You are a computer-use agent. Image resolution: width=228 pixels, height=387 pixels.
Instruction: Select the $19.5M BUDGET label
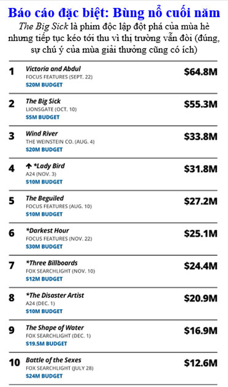[47, 343]
